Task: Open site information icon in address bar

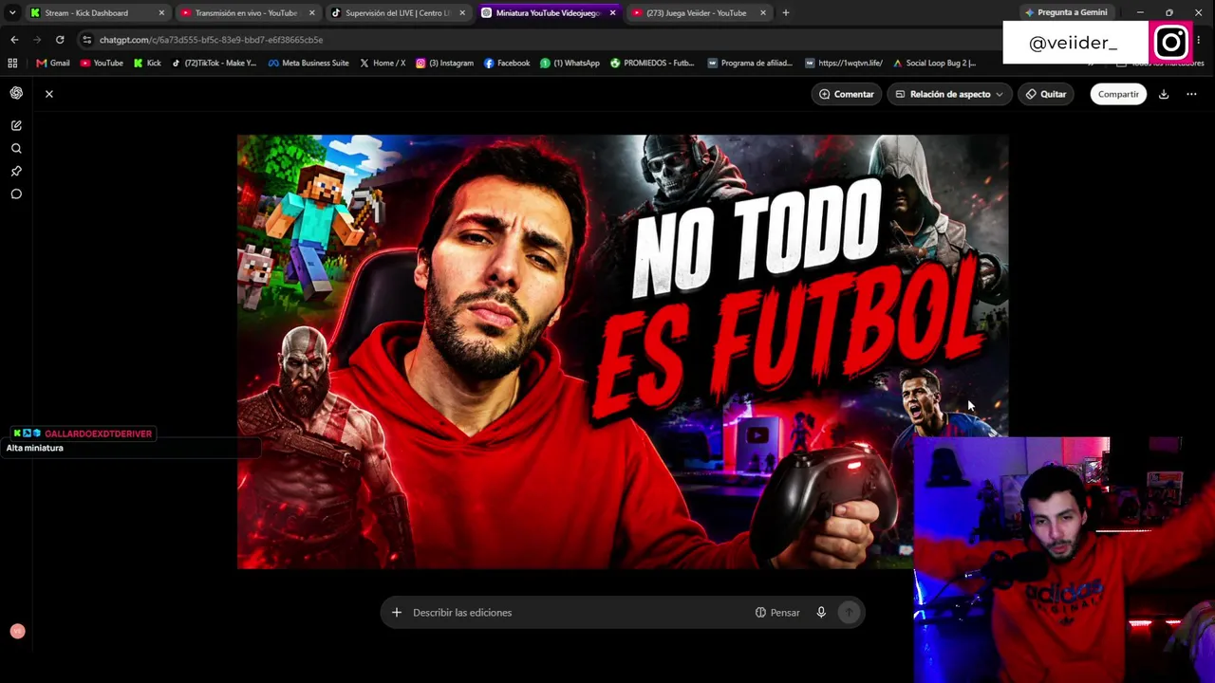Action: click(x=86, y=40)
